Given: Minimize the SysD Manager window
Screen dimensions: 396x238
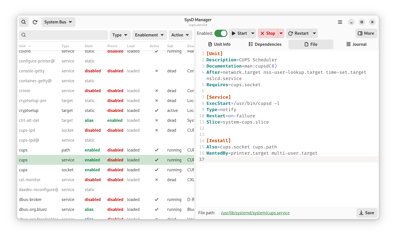Looking at the screenshot, I should 351,22.
